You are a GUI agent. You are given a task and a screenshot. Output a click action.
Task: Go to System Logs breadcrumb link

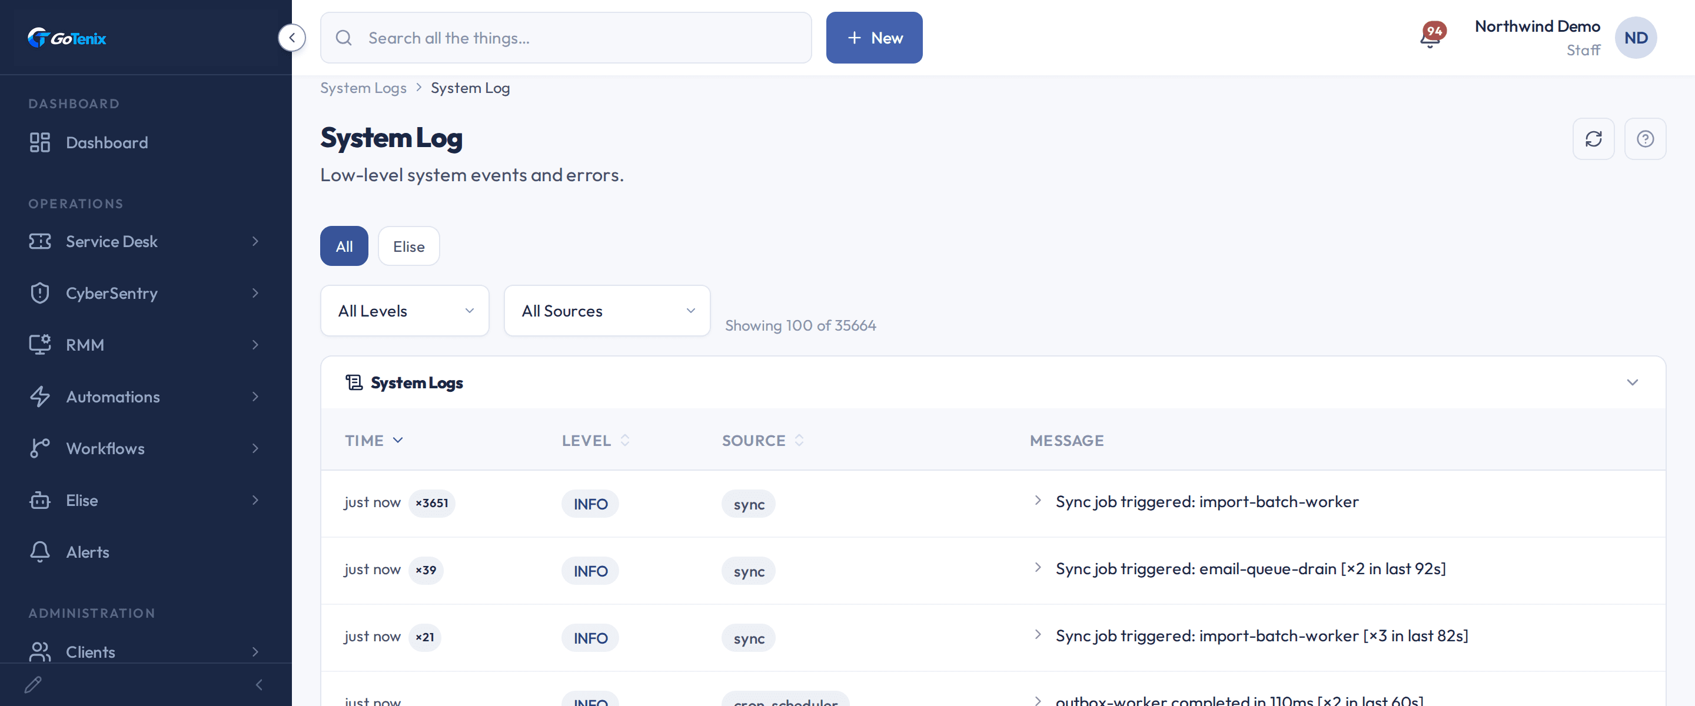363,88
